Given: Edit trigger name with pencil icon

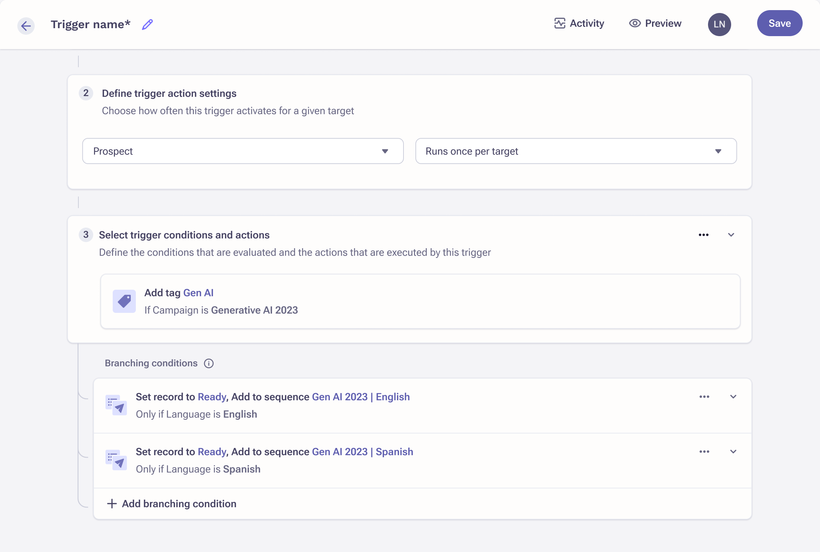Looking at the screenshot, I should (147, 25).
